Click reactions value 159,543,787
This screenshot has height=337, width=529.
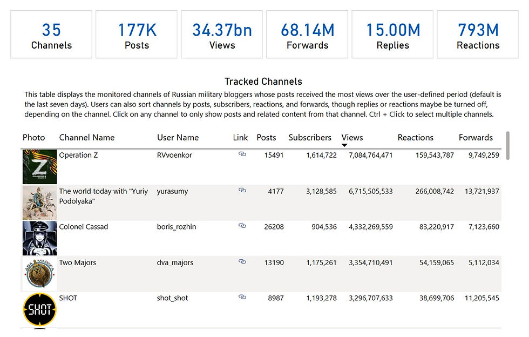435,156
